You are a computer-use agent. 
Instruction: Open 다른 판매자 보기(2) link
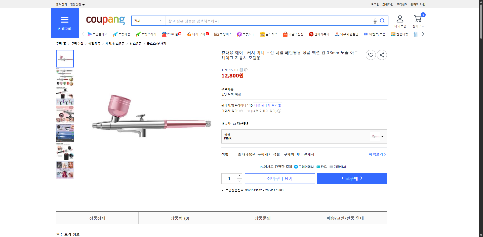pyautogui.click(x=267, y=105)
